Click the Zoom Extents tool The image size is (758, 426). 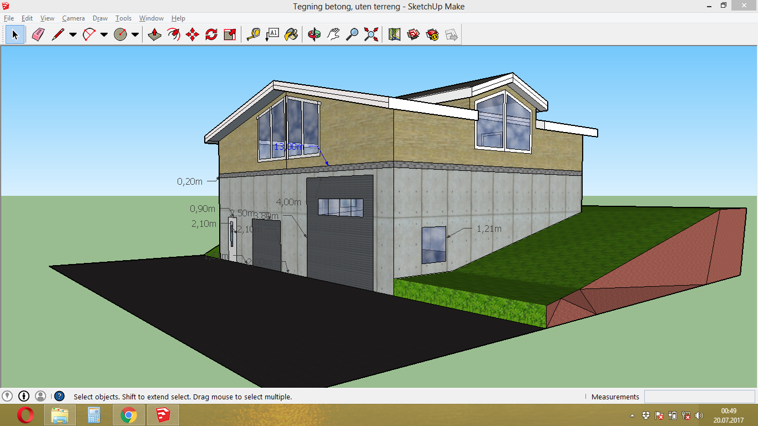pos(371,35)
